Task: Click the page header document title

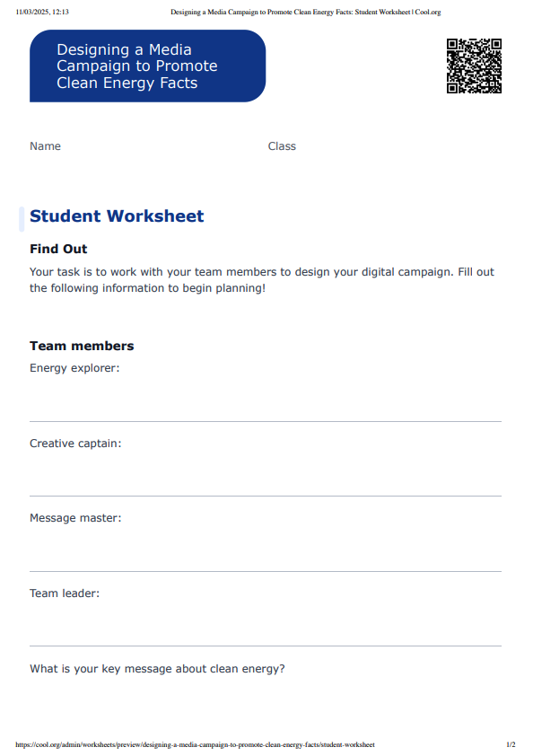Action: (x=306, y=12)
